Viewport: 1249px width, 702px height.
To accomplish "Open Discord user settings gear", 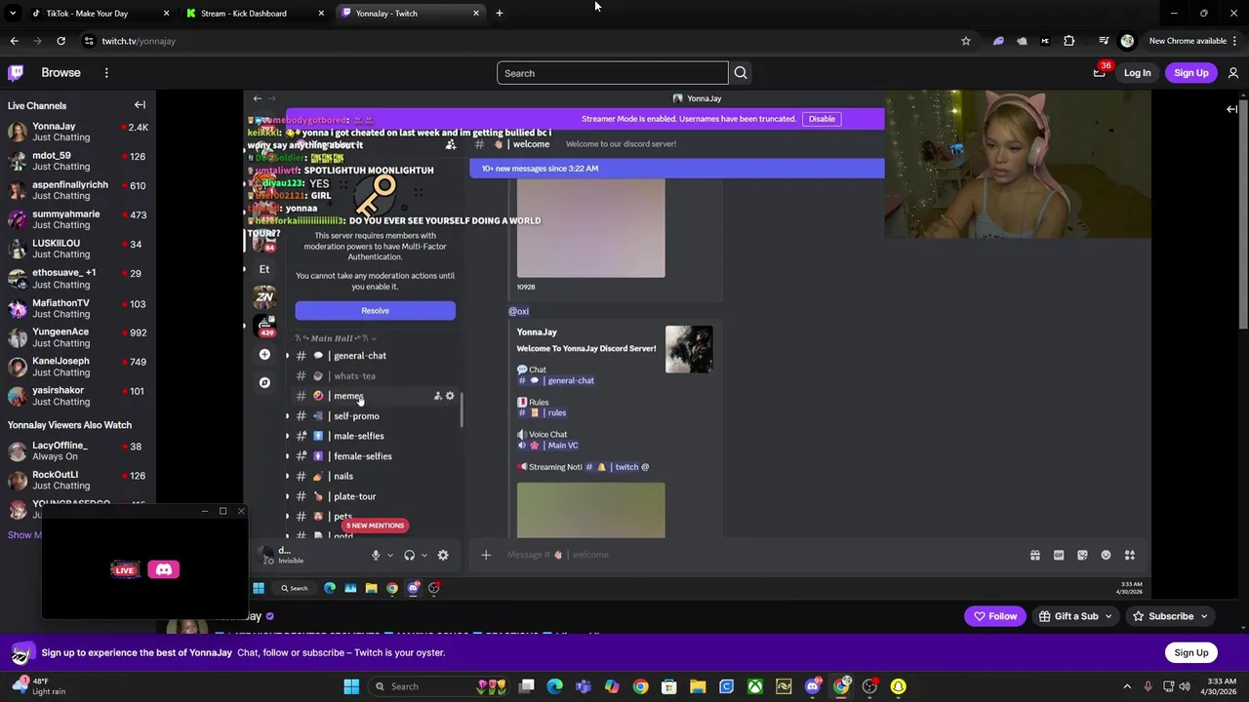I will [443, 555].
